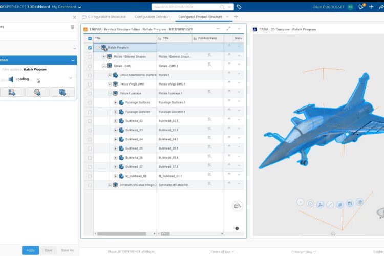Open the row menu chevron for Bulkhead_07
The height and width of the screenshot is (256, 384).
pyautogui.click(x=239, y=165)
